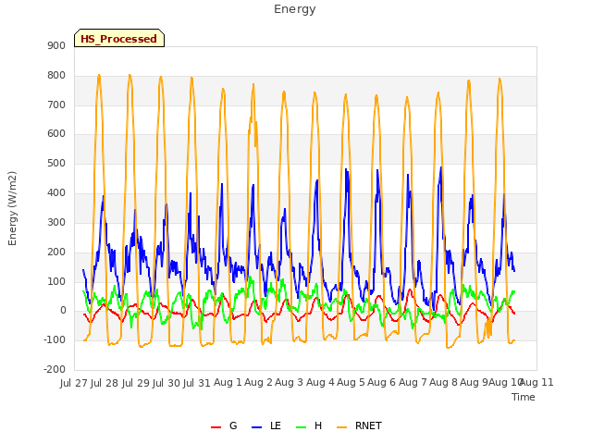
Task: Click the Aug 9 x-axis date label
Action: (475, 383)
